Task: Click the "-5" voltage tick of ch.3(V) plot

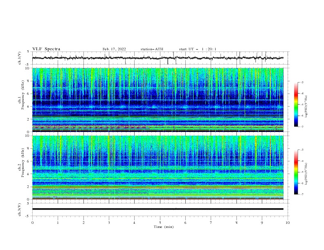Action: pos(27,216)
